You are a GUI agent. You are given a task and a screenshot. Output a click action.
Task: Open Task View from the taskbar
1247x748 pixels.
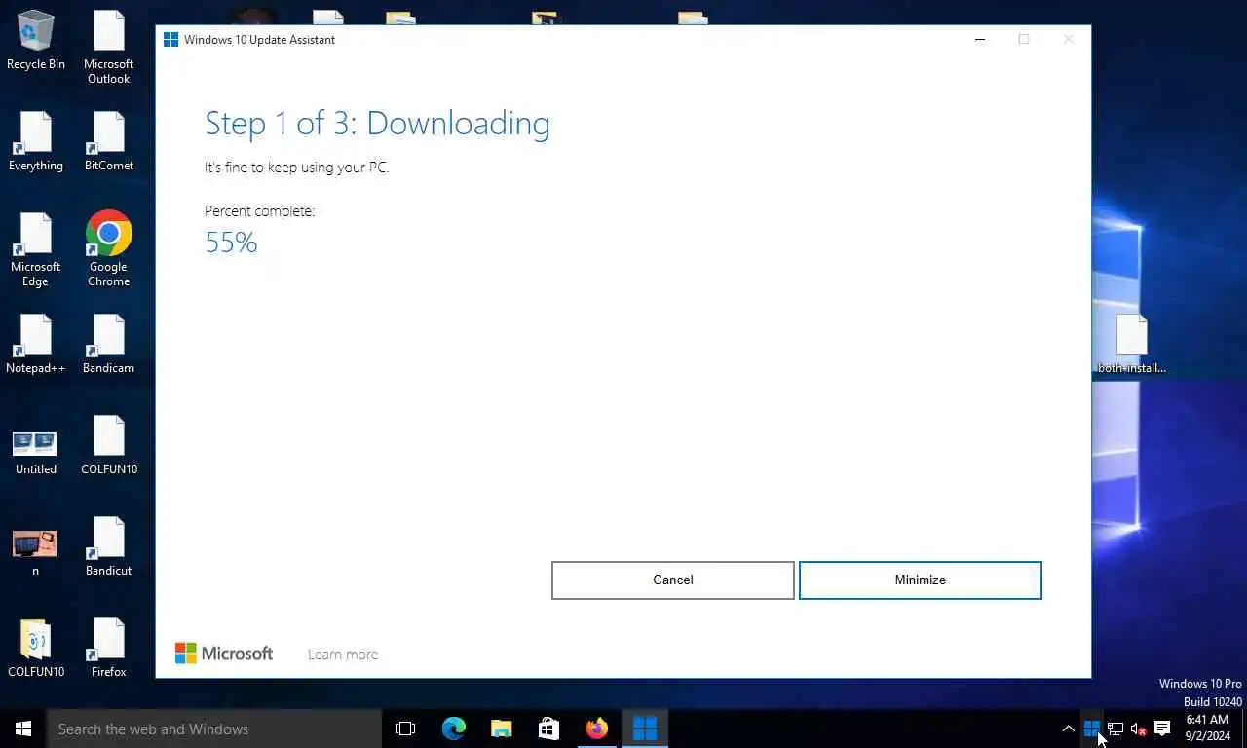click(405, 729)
